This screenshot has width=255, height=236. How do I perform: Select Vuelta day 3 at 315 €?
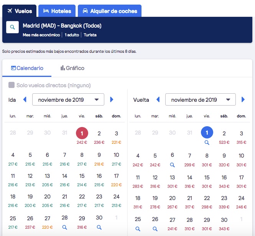click(241, 137)
